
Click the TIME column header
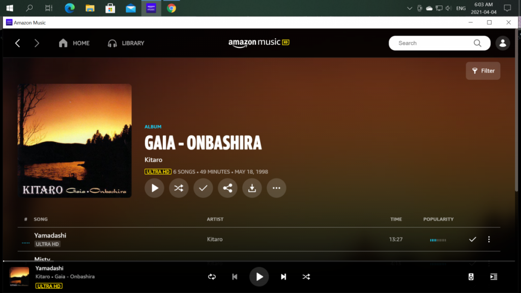pos(396,219)
